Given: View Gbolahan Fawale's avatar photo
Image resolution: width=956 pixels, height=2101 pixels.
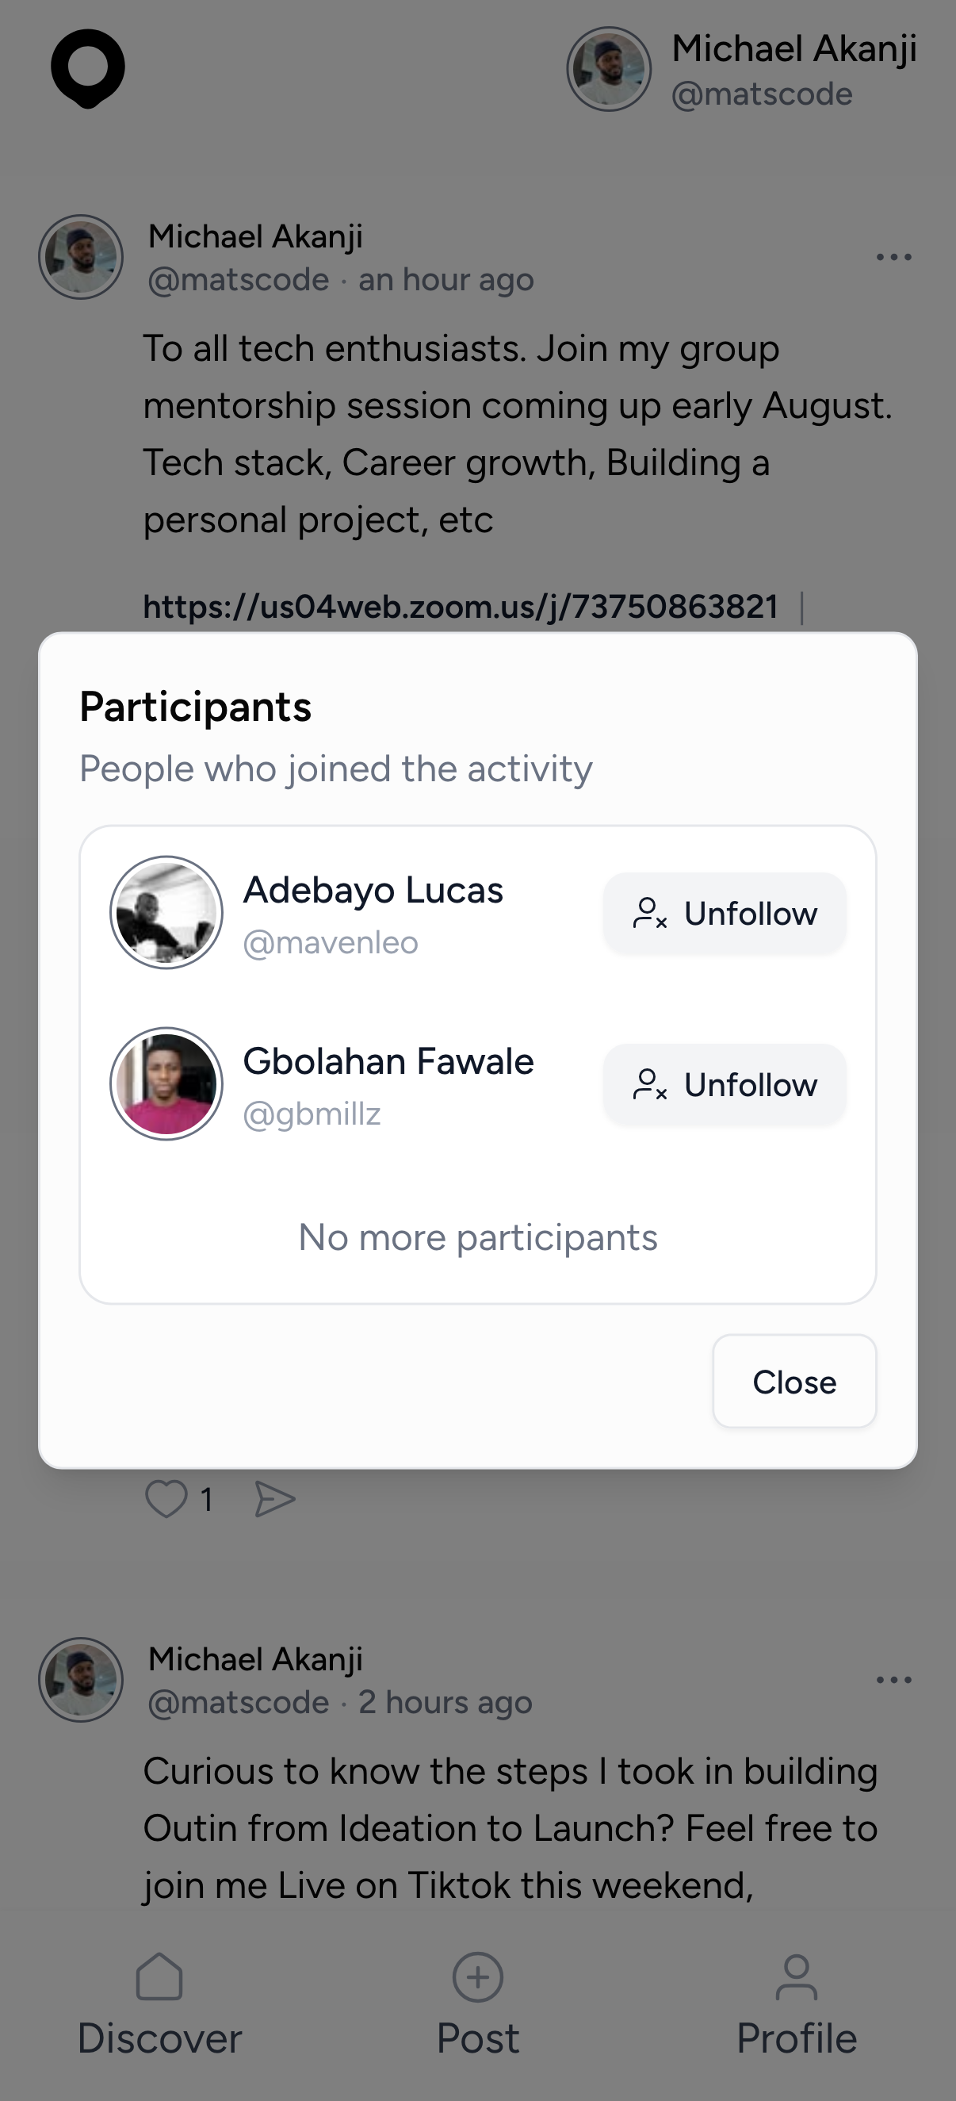Looking at the screenshot, I should pos(166,1083).
